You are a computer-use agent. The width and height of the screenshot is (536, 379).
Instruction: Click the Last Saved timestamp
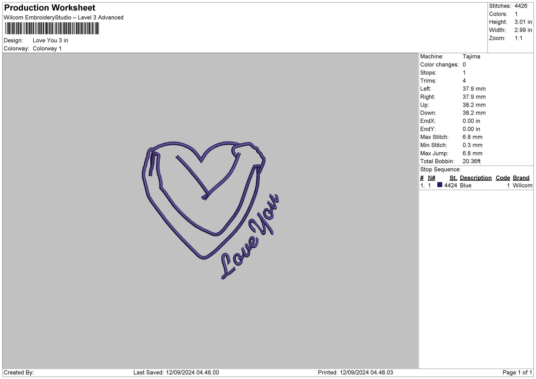point(176,373)
